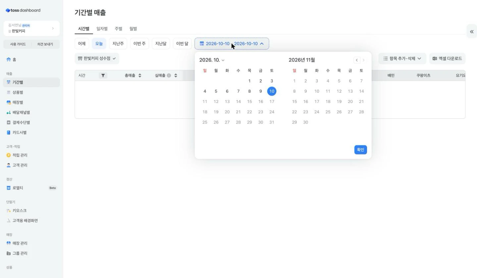Open 키오스크 in sidebar

(31, 210)
